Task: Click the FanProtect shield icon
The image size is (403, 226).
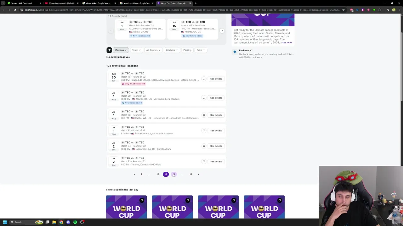Action: pos(235,52)
